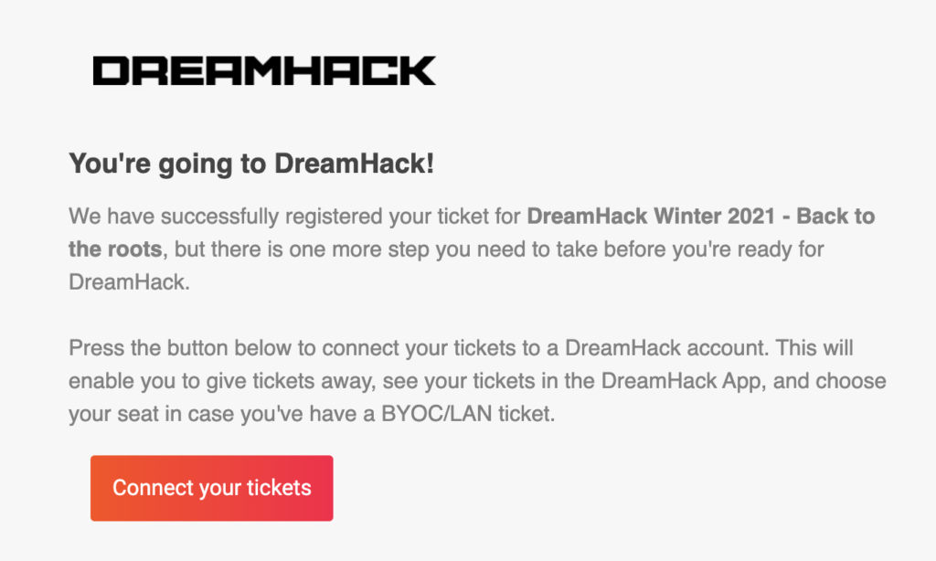936x561 pixels.
Task: Click the bold "DreamHack Winter 2021" event name
Action: 651,216
